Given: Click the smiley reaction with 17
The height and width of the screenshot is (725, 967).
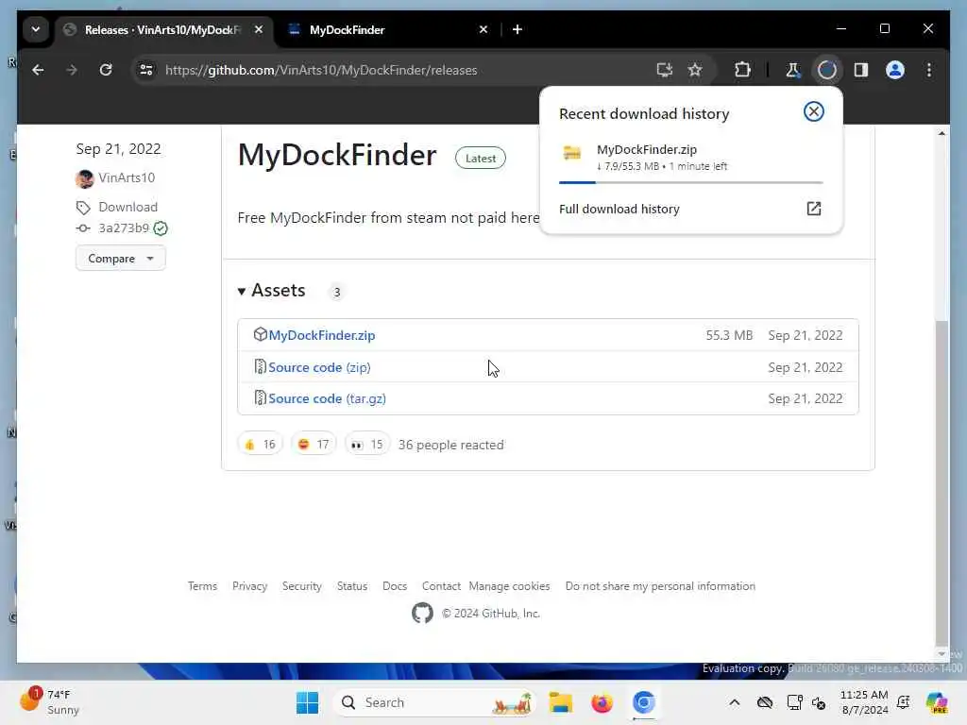Looking at the screenshot, I should [314, 445].
